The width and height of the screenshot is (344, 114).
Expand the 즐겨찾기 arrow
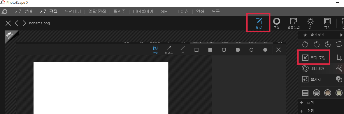click(341, 35)
